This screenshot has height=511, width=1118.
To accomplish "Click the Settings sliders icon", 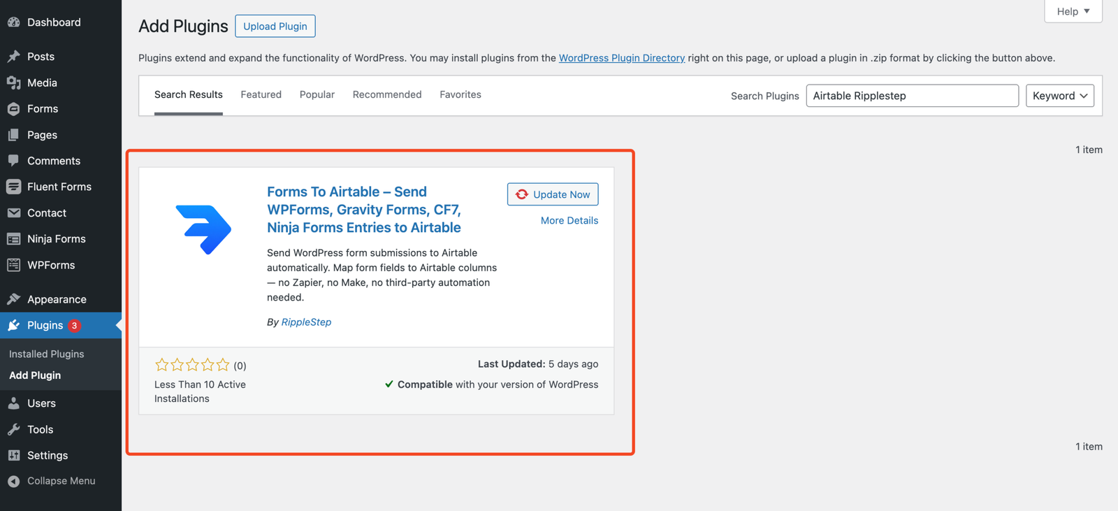I will [x=13, y=455].
